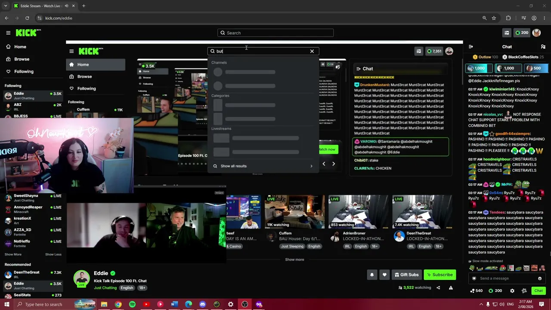The image size is (551, 310).
Task: Open the Cuffem stream thumbnail with 11K watching
Action: pyautogui.click(x=294, y=211)
